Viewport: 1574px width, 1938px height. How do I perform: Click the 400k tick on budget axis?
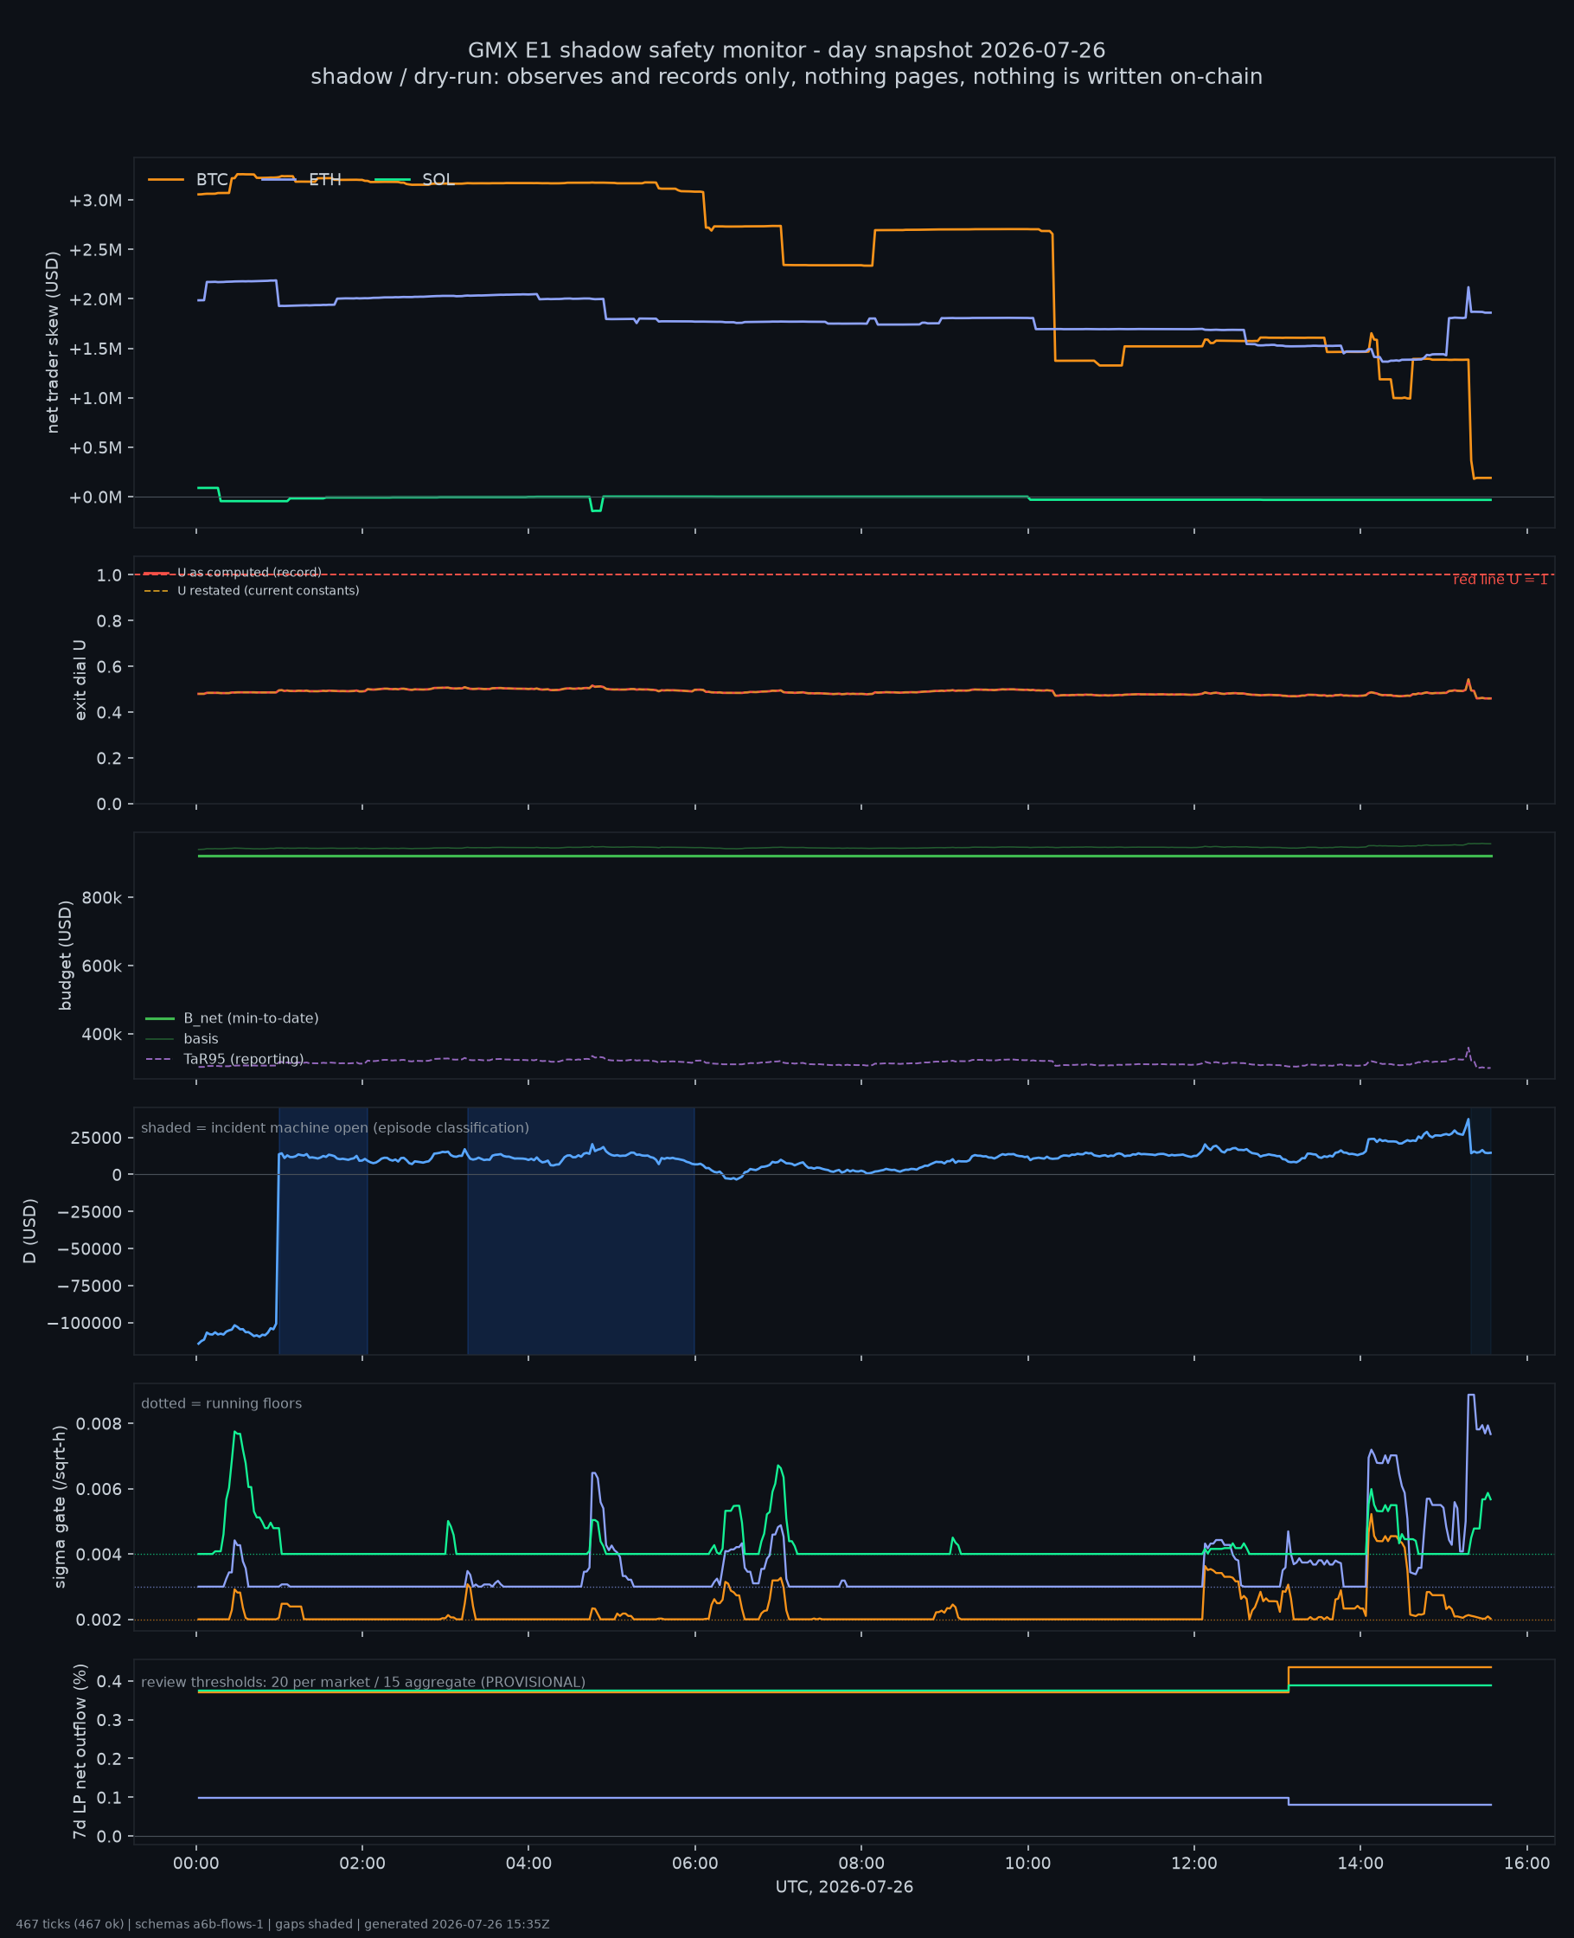[101, 1034]
